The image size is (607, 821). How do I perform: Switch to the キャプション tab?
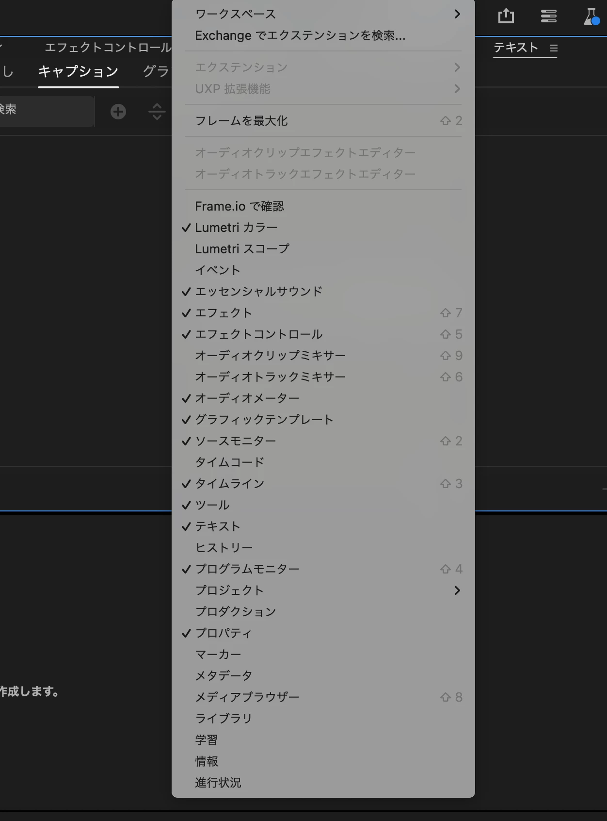79,71
